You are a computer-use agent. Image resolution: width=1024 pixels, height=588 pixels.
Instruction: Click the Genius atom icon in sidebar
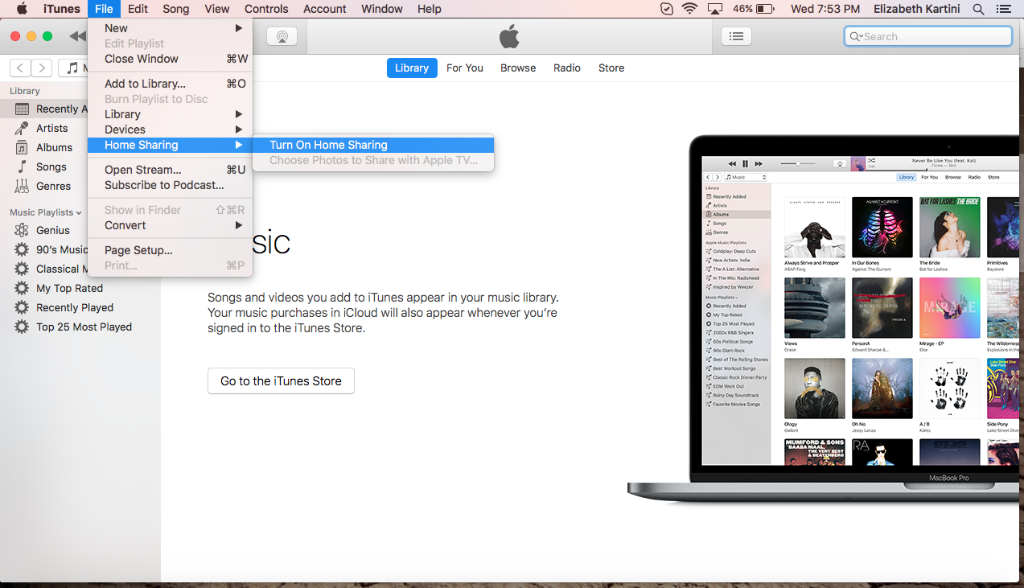pos(22,230)
